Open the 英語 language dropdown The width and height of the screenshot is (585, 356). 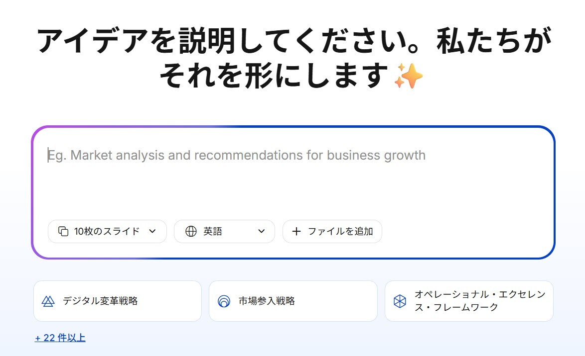224,231
